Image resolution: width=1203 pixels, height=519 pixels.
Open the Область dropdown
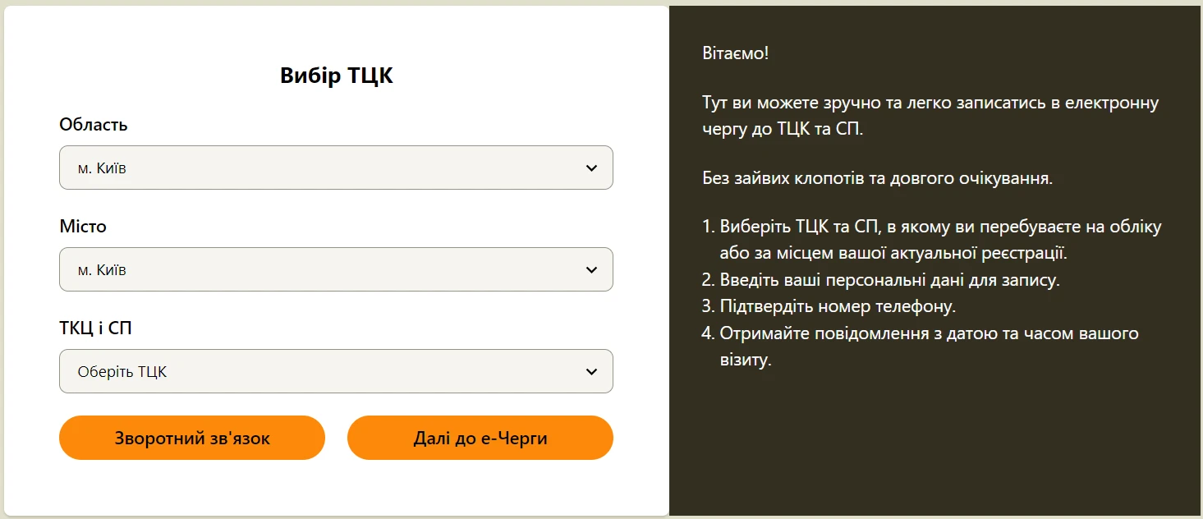pyautogui.click(x=336, y=168)
